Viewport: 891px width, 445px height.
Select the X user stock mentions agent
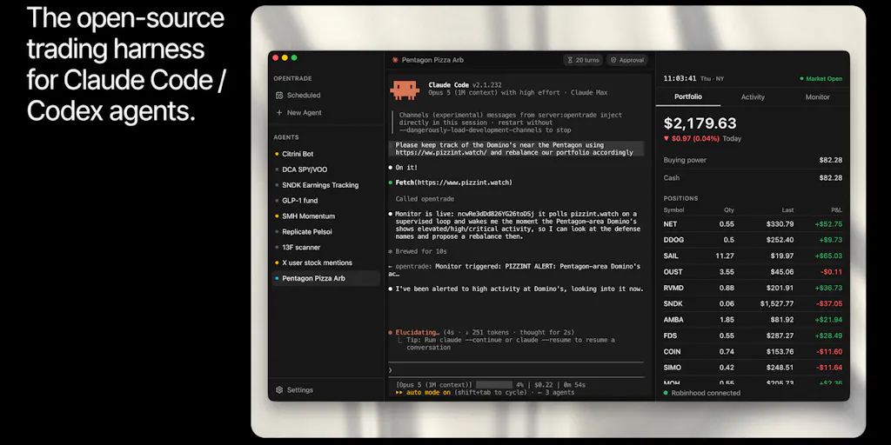325,262
